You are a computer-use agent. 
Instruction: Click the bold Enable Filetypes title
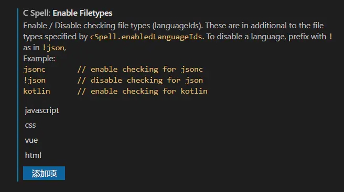pyautogui.click(x=82, y=13)
